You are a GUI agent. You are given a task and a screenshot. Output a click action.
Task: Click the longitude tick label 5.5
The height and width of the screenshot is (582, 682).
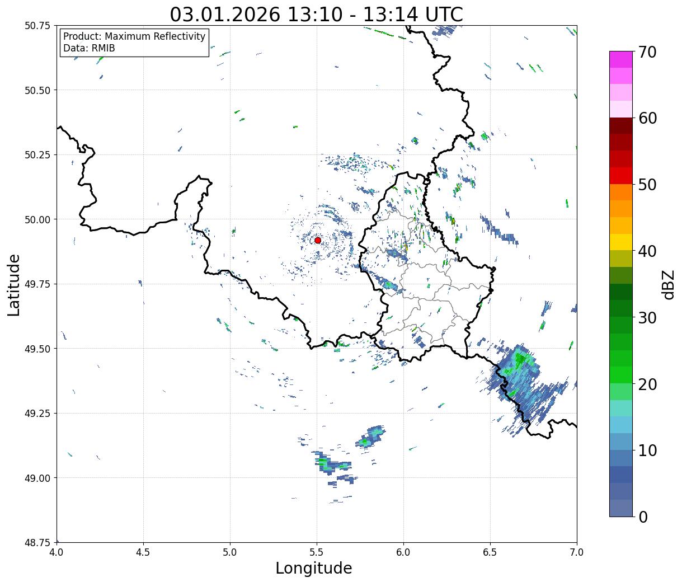tap(317, 552)
